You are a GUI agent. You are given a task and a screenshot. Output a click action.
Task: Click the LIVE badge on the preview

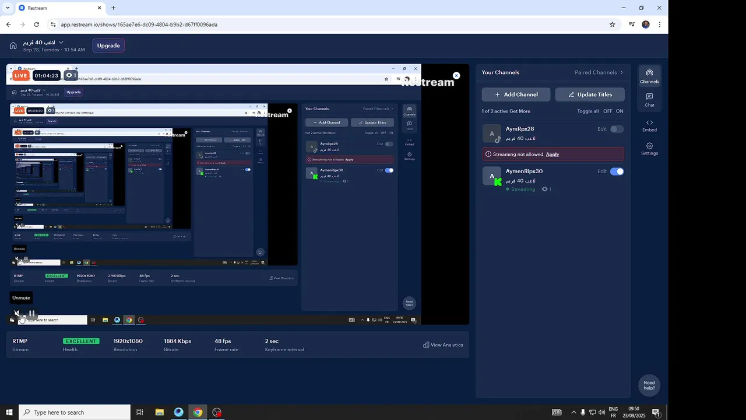click(21, 75)
